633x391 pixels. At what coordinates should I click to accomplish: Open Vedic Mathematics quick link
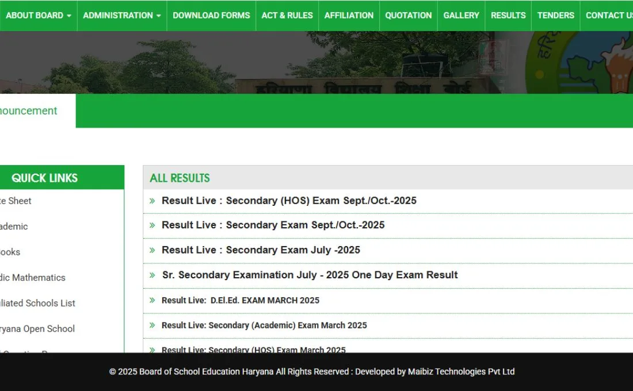click(x=33, y=278)
